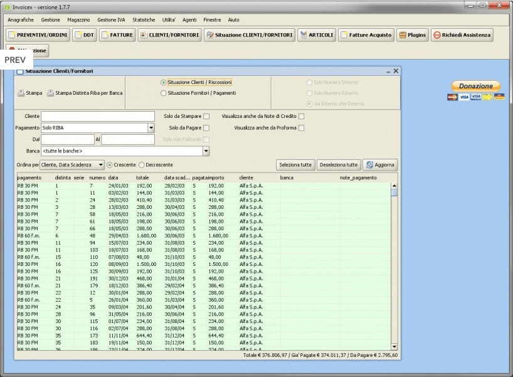
Task: Open Fatture Acquisto from the toolbar
Action: [x=366, y=35]
